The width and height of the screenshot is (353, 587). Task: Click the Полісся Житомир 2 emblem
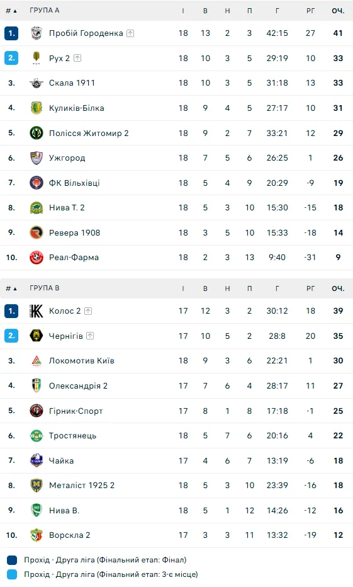(36, 133)
